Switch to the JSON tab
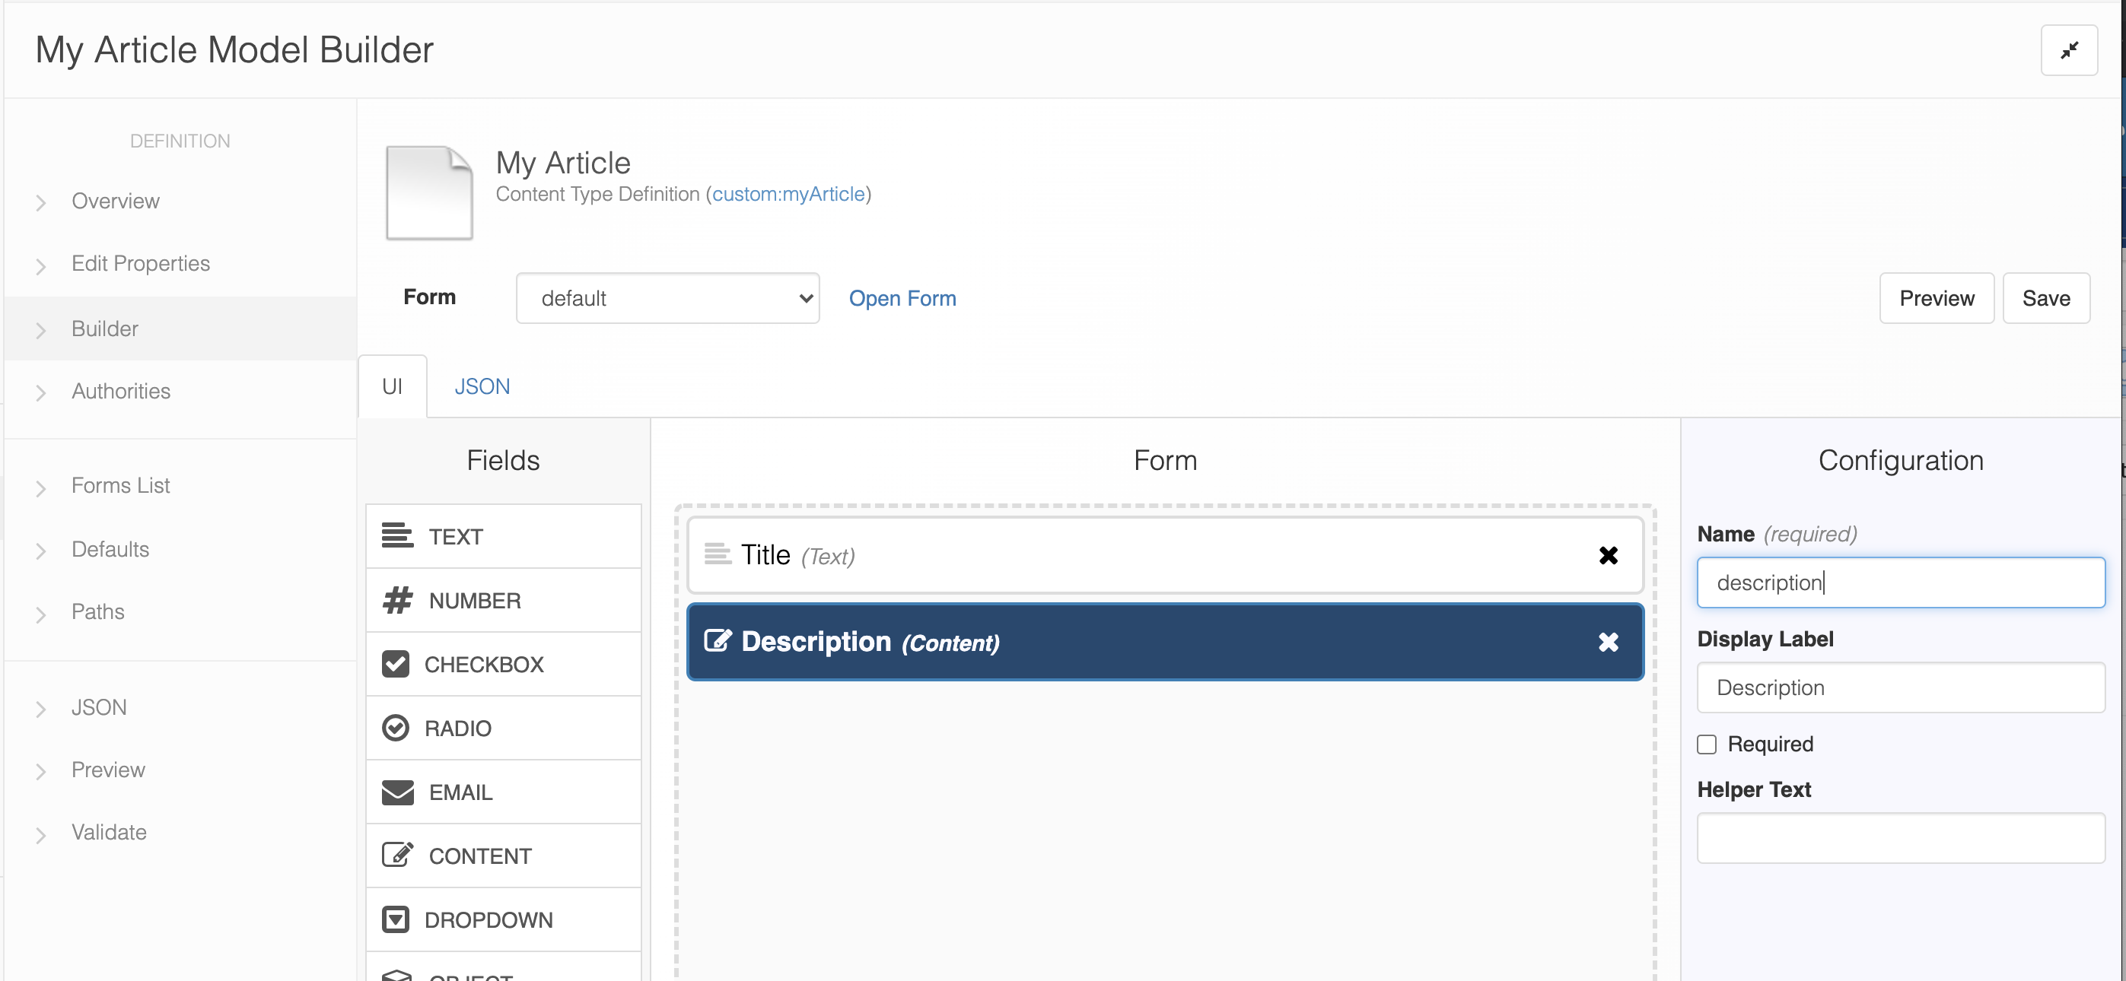 point(482,386)
